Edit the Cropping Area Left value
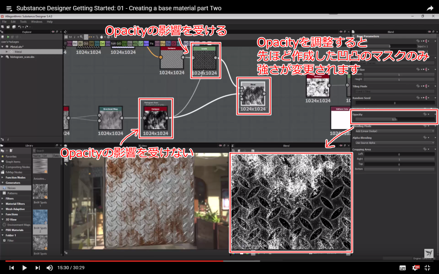The height and width of the screenshot is (274, 439). (399, 154)
